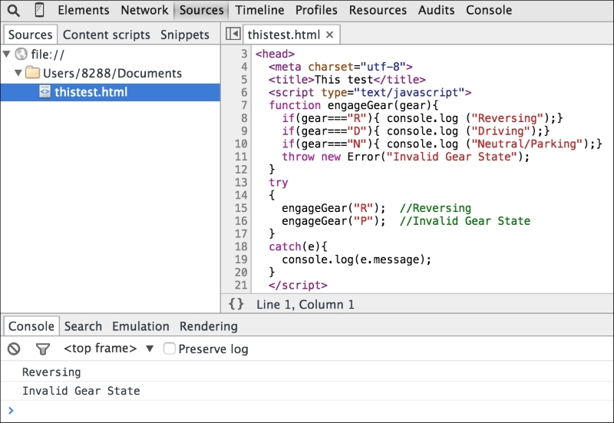The height and width of the screenshot is (423, 614).
Task: Set breakpoint on line number 11
Action: (x=241, y=157)
